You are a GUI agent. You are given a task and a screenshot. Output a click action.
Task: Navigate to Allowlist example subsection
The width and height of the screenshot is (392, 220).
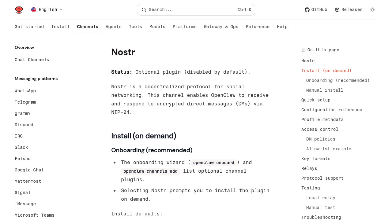tap(329, 149)
